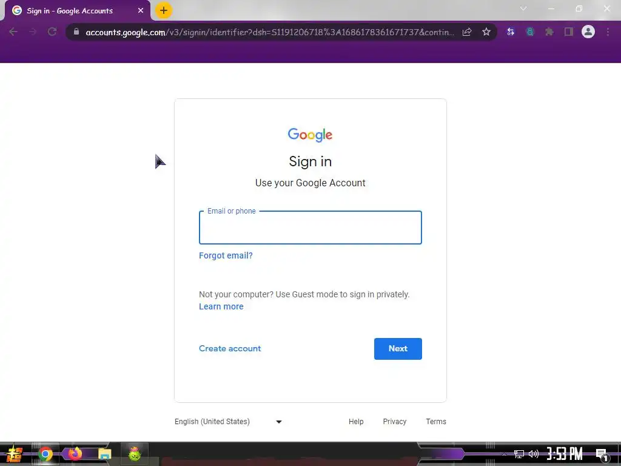Bookmark this tab with star icon
This screenshot has width=621, height=466.
pos(486,32)
